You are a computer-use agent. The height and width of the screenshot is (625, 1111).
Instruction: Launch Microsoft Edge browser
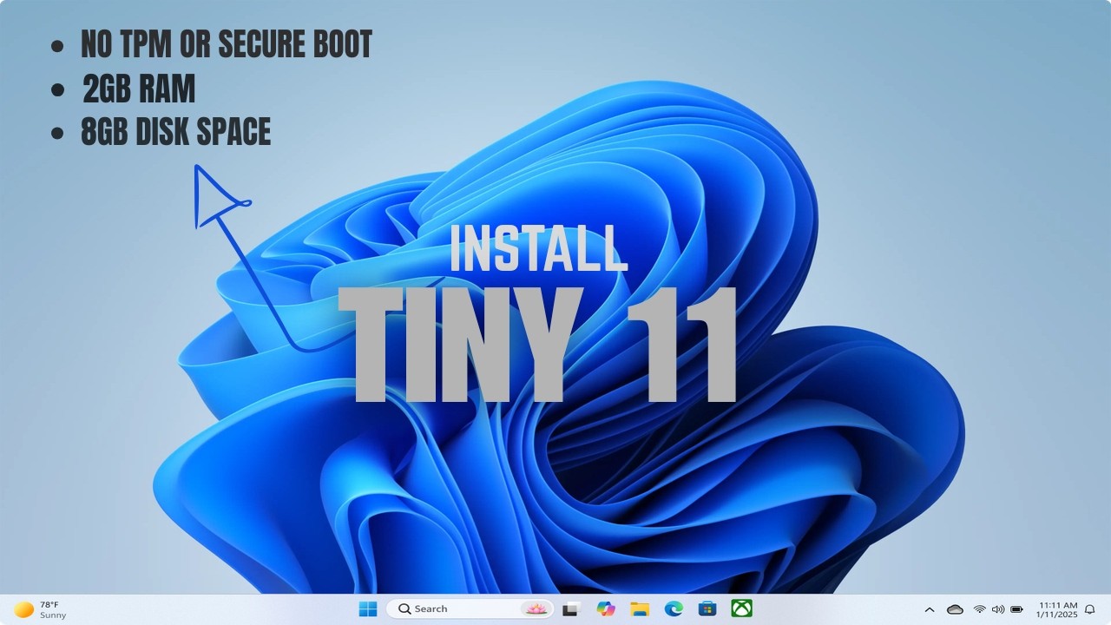[x=674, y=609]
